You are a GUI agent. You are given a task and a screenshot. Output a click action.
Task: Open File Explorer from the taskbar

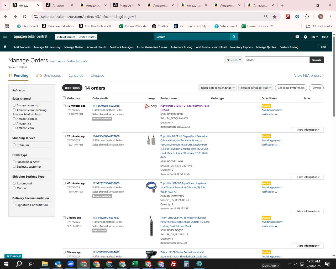(x=45, y=264)
